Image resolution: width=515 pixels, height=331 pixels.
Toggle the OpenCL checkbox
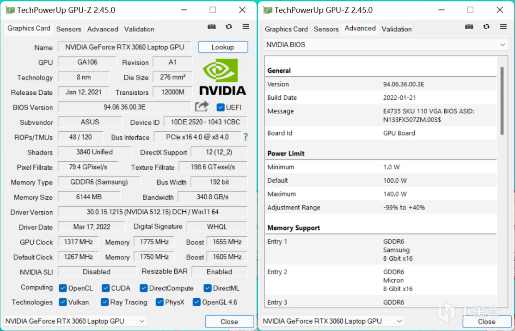[63, 288]
